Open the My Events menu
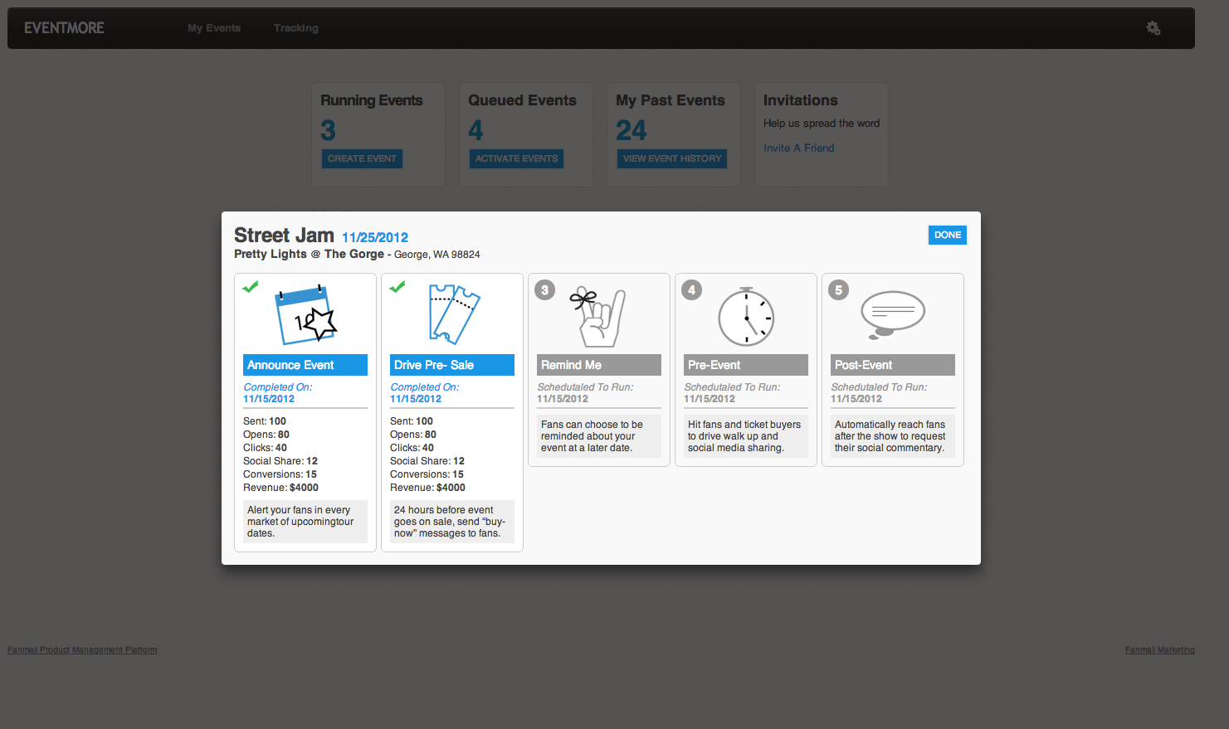This screenshot has height=729, width=1229. click(214, 28)
